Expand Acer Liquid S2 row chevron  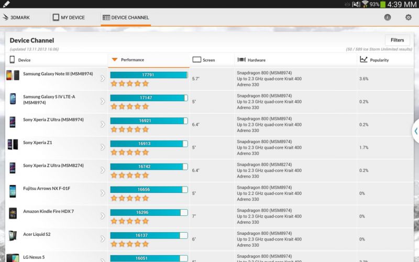(103, 239)
